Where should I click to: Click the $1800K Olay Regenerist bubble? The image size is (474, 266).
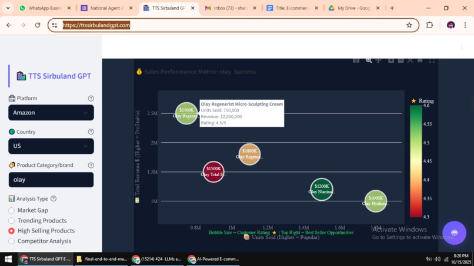(249, 154)
